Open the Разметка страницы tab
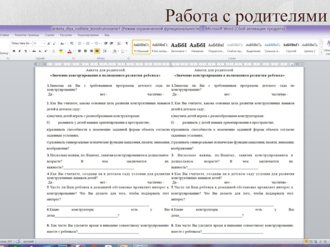 (26, 35)
